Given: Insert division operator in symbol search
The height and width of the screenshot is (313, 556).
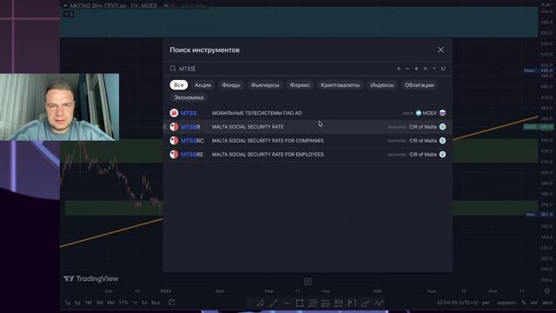Looking at the screenshot, I should (399, 69).
